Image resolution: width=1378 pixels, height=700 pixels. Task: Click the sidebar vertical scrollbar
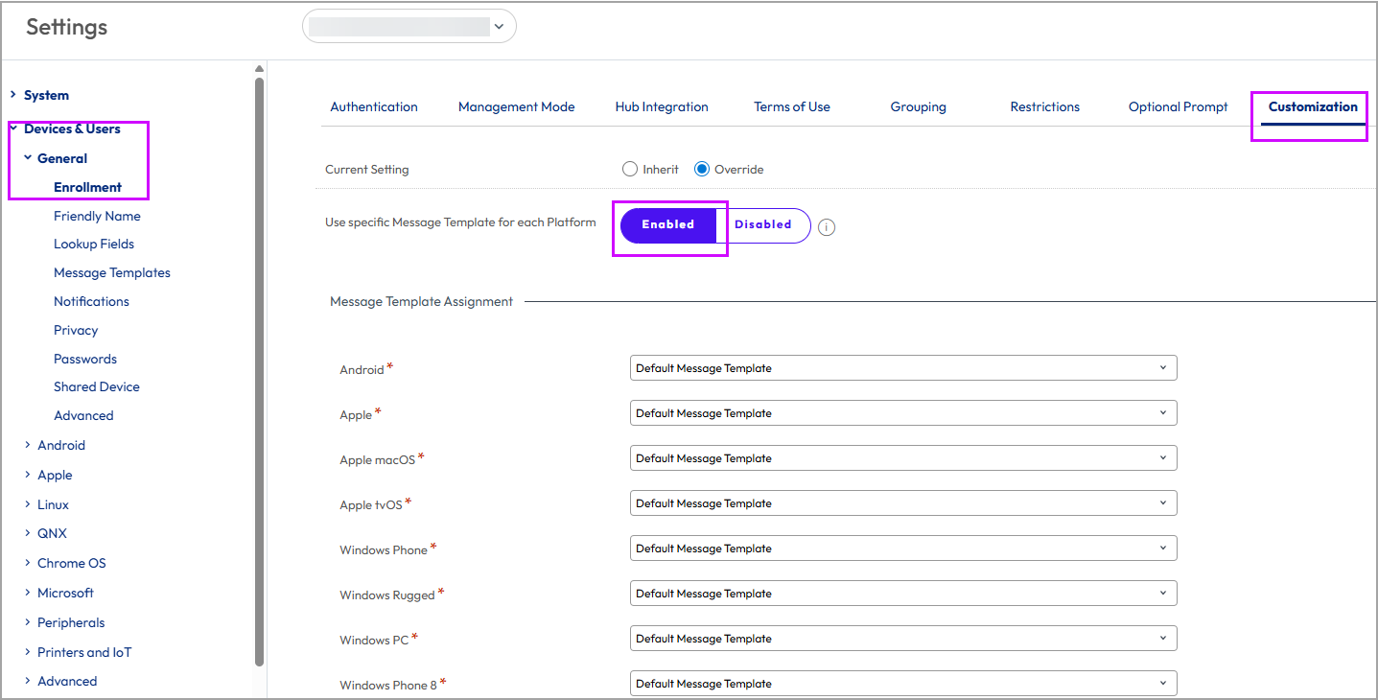[259, 371]
